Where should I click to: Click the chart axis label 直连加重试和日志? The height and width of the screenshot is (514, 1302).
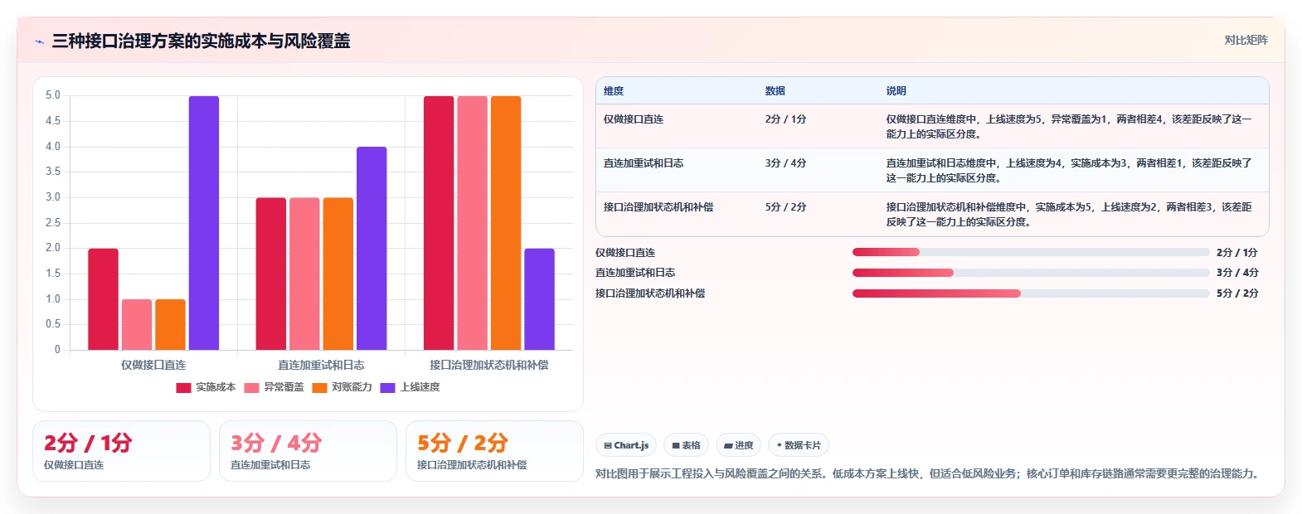321,365
